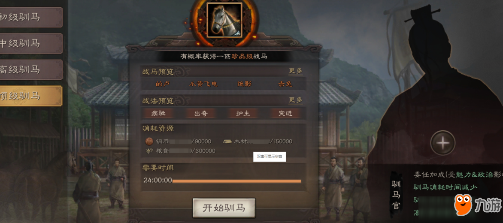
Task: Click the copper coin resource icon
Action: pos(149,141)
